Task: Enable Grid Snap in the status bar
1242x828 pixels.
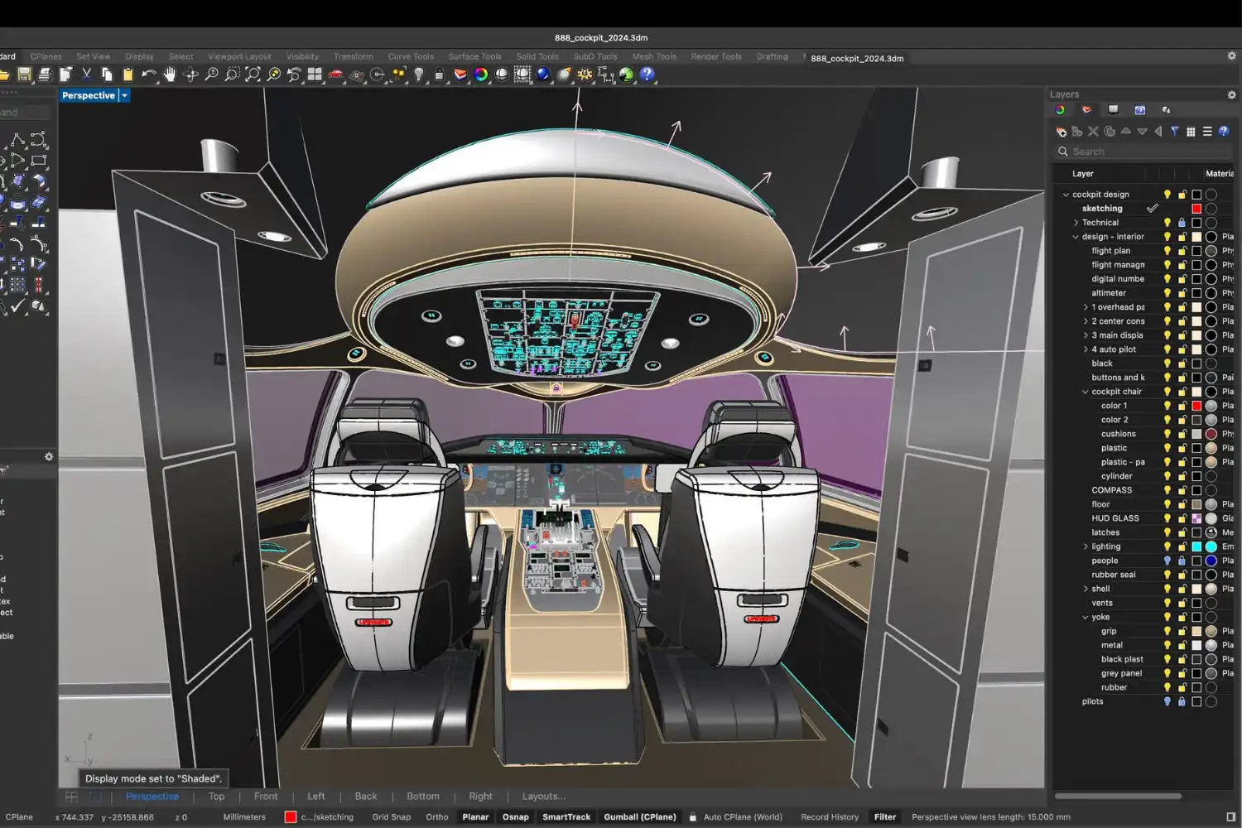Action: [x=391, y=816]
